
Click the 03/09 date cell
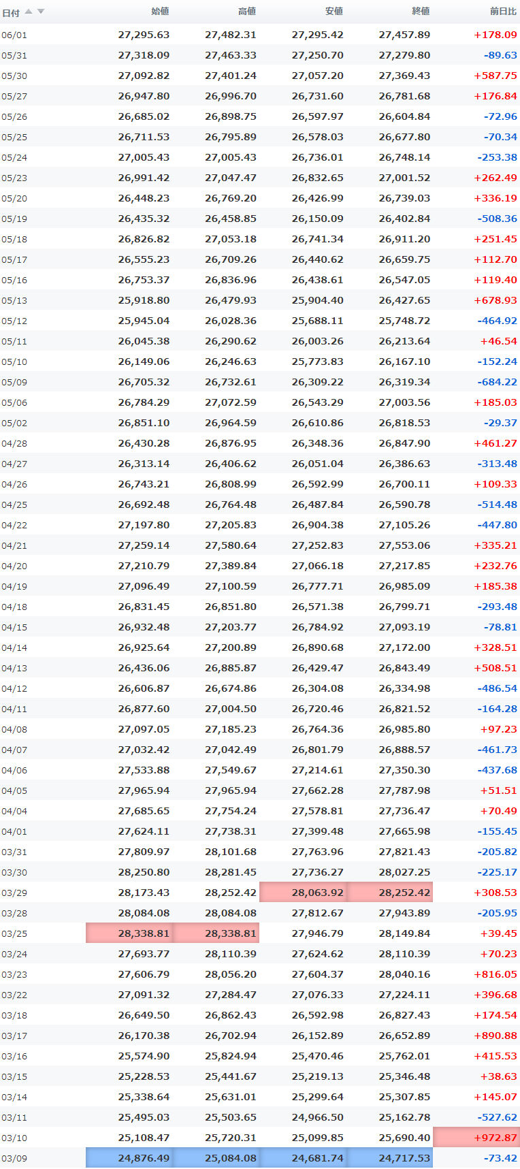point(14,1159)
